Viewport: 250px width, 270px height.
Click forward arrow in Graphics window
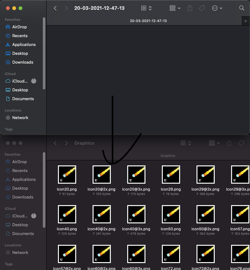pyautogui.click(x=66, y=143)
